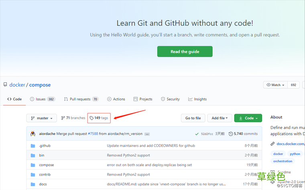The height and width of the screenshot is (190, 305).
Task: Click the Go to file button
Action: tap(193, 118)
